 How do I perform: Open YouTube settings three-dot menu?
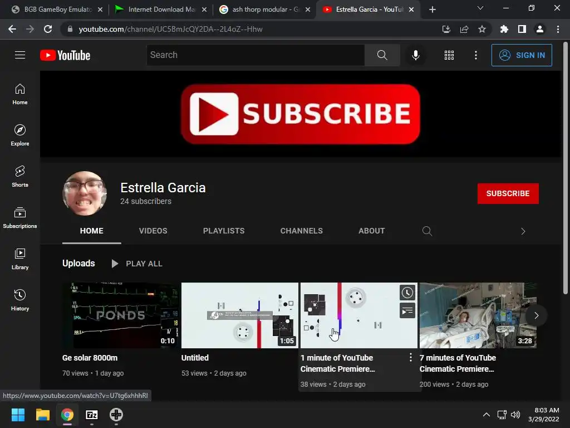coord(475,55)
